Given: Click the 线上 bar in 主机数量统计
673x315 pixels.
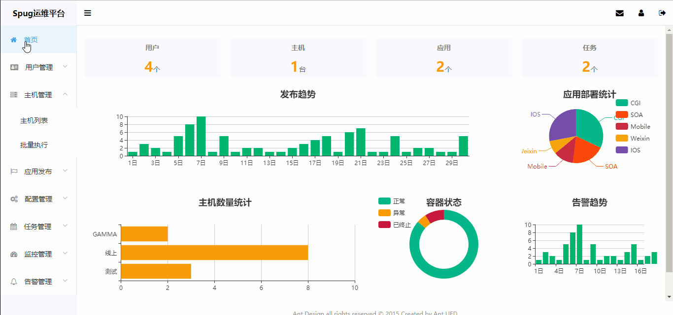Looking at the screenshot, I should [214, 253].
